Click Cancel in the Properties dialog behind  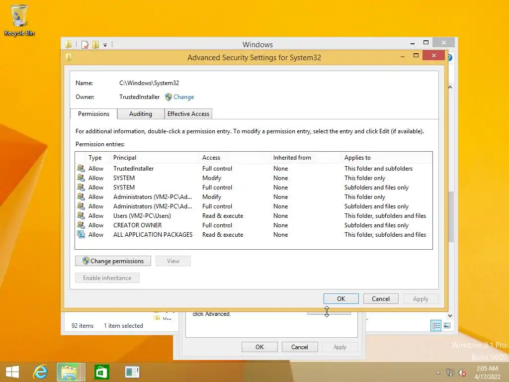(299, 347)
